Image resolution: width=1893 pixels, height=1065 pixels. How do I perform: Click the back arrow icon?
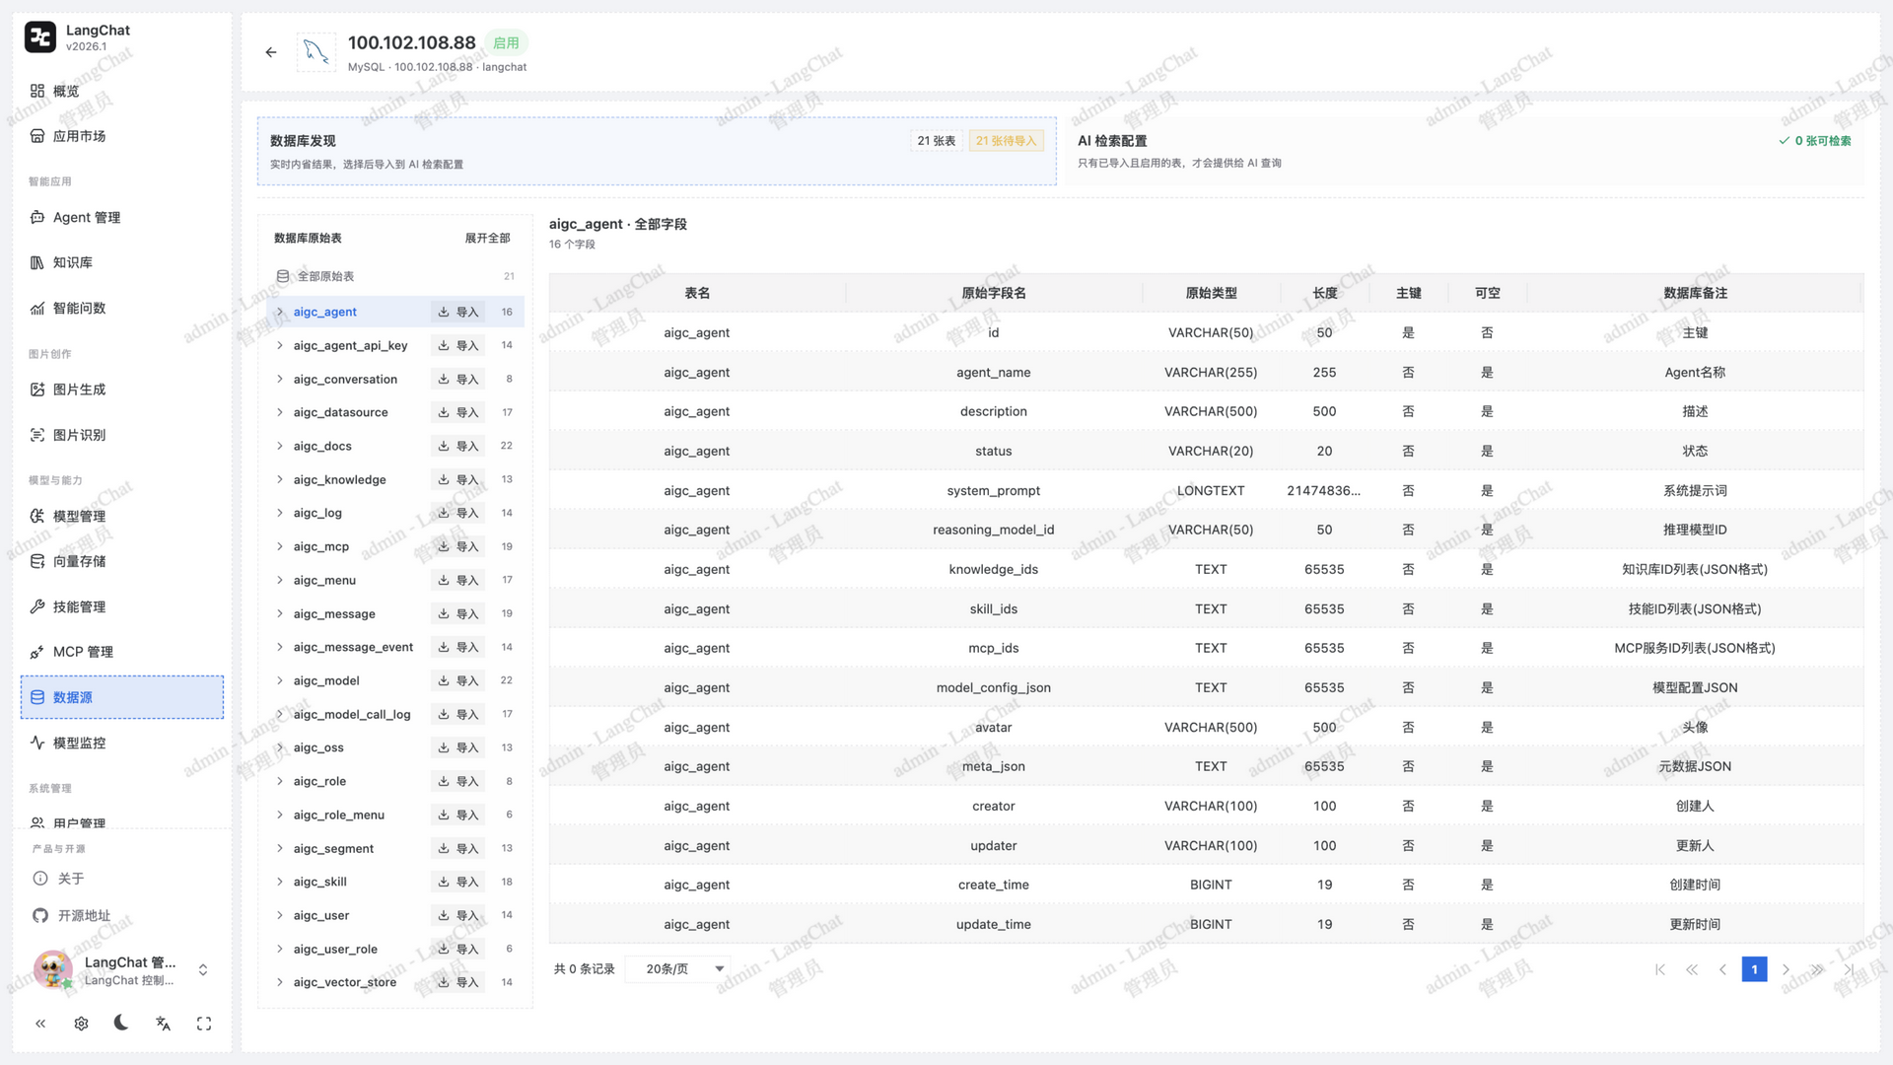coord(271,52)
